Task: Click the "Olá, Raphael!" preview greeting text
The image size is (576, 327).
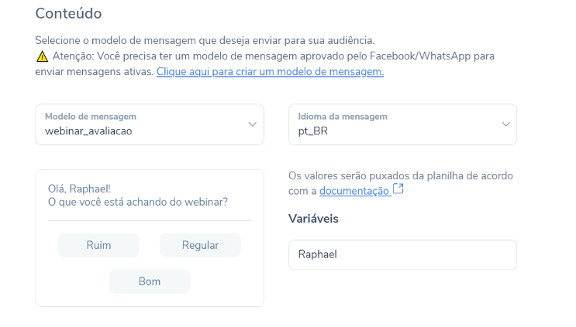Action: (79, 189)
